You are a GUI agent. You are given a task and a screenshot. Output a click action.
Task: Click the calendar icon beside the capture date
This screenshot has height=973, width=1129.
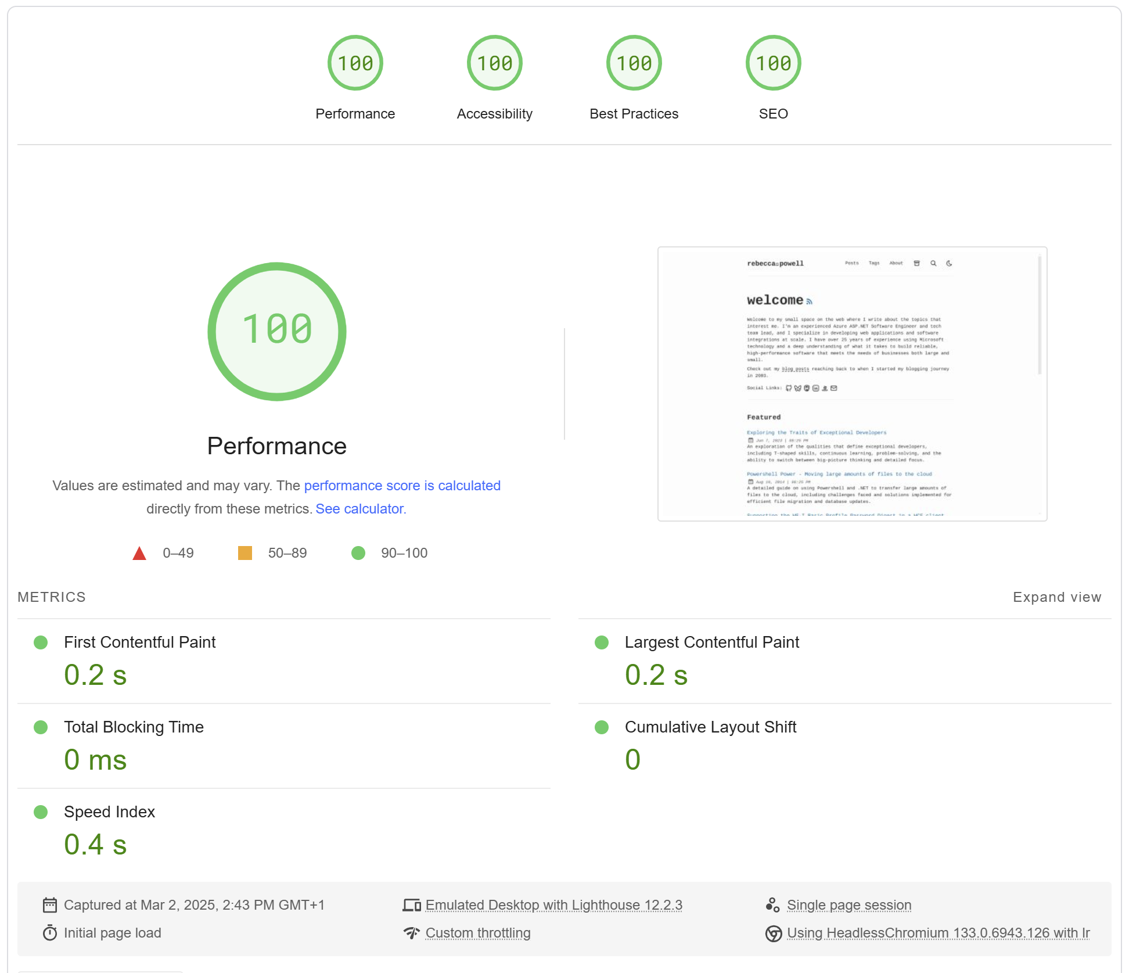point(51,905)
